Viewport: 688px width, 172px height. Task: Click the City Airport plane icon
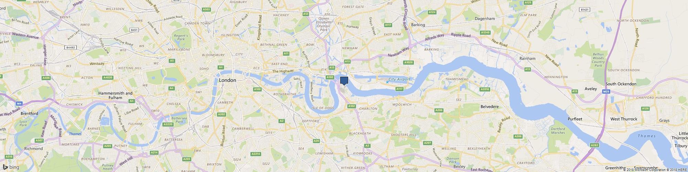(x=387, y=82)
